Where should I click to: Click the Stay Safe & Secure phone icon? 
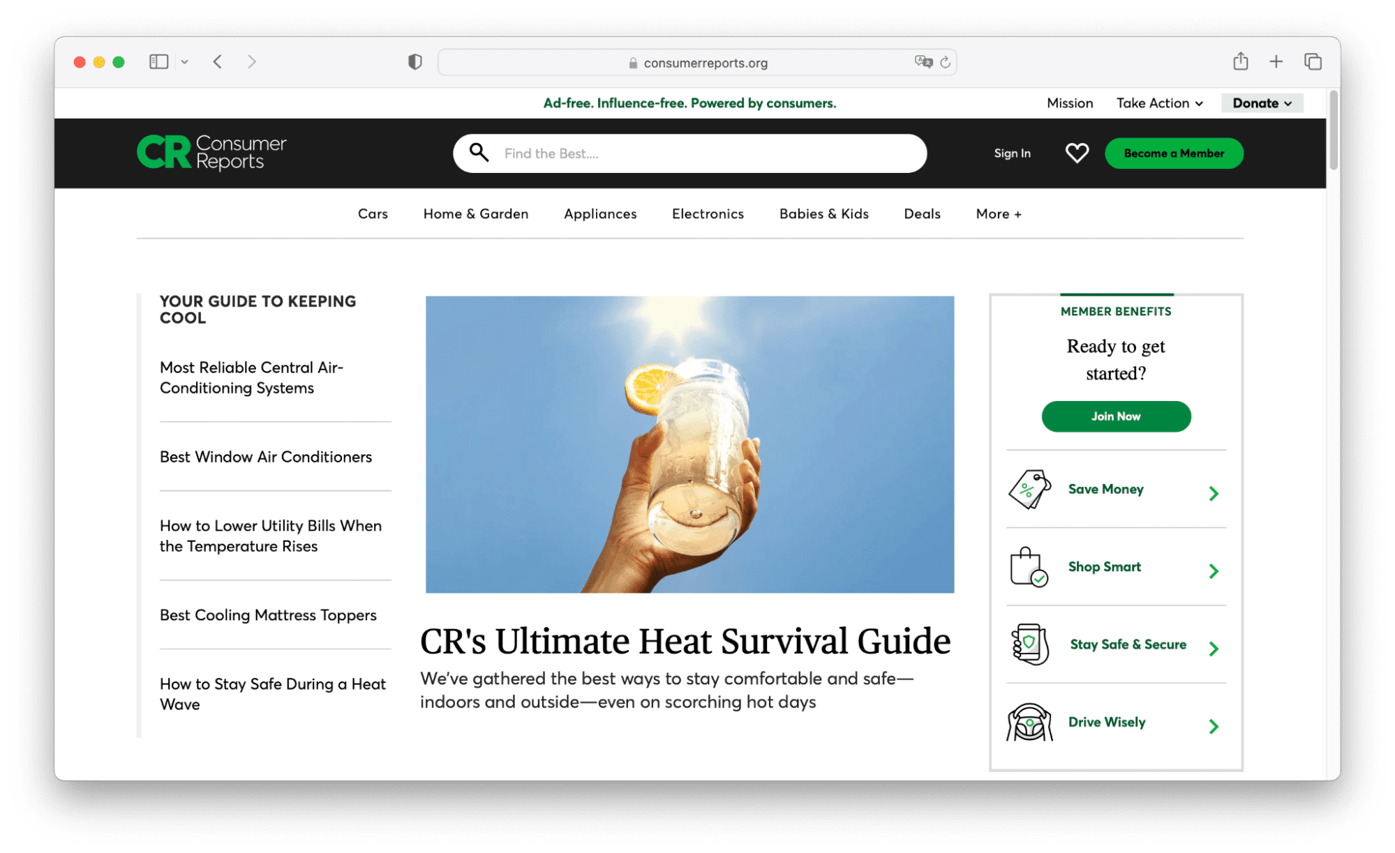click(x=1030, y=644)
